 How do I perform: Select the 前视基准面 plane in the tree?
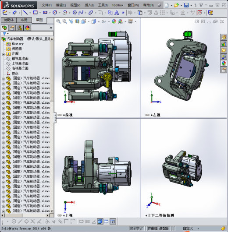coord(20,59)
